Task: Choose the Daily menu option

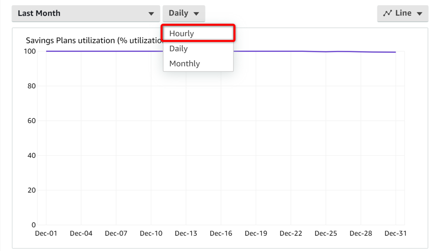Action: coord(198,49)
